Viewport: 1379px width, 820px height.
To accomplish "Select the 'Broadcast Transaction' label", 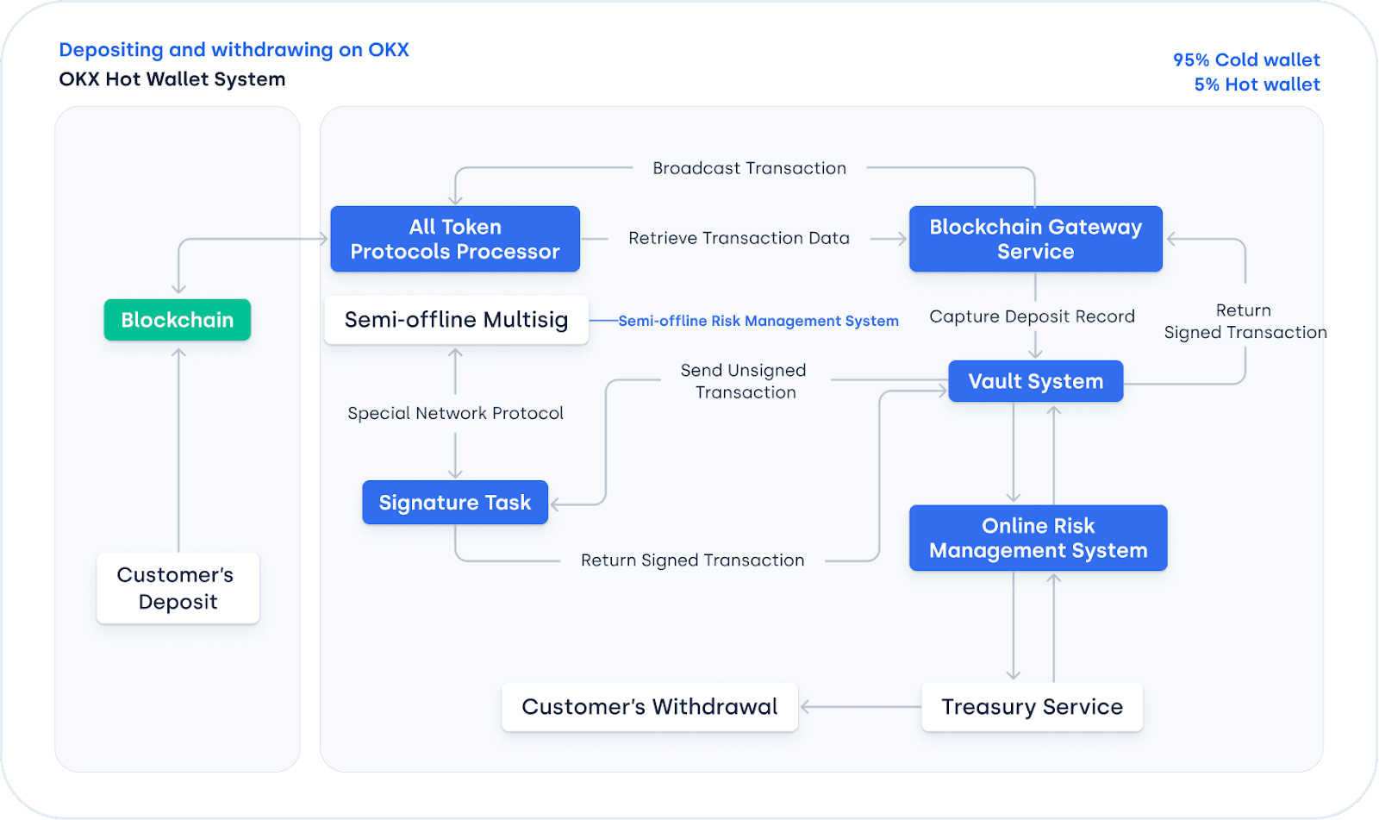I will pos(750,168).
